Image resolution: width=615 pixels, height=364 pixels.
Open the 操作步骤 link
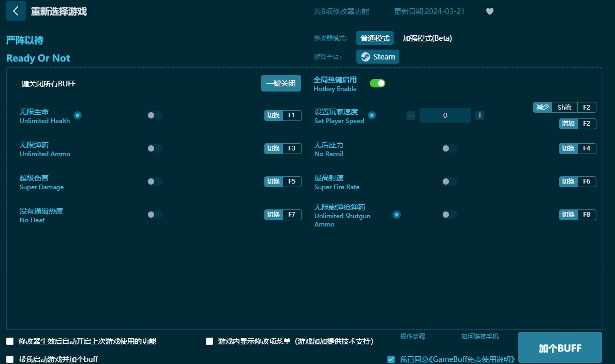click(x=412, y=336)
